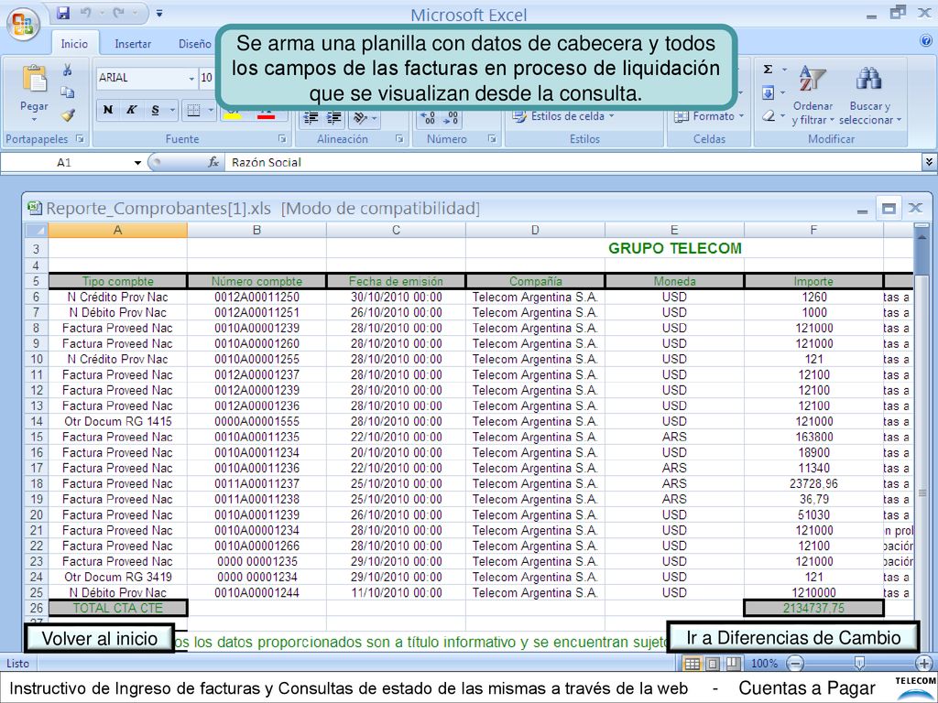Click Volver al inicio button

click(99, 638)
